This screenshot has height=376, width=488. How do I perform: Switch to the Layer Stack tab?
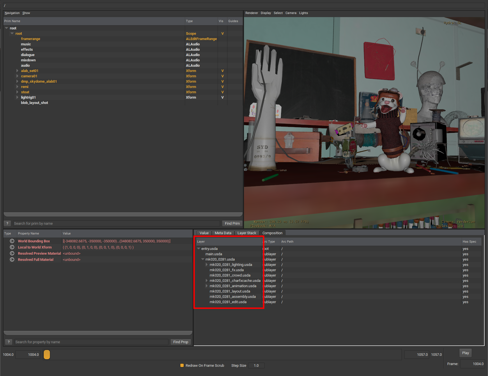247,233
